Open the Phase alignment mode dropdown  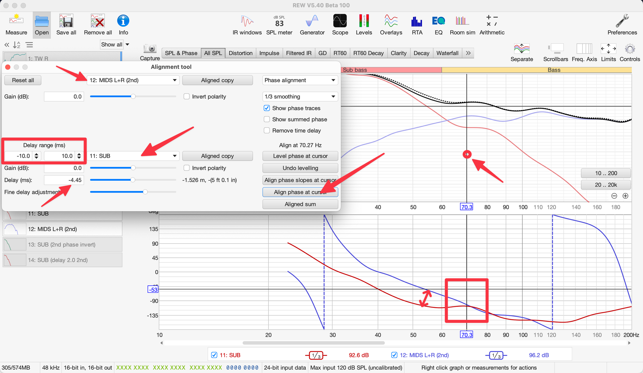click(300, 80)
